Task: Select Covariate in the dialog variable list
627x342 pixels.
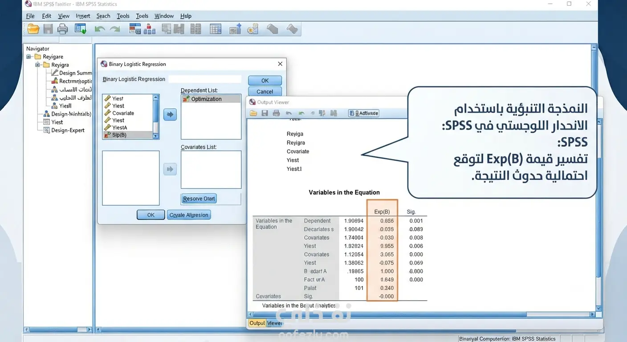Action: click(x=123, y=113)
